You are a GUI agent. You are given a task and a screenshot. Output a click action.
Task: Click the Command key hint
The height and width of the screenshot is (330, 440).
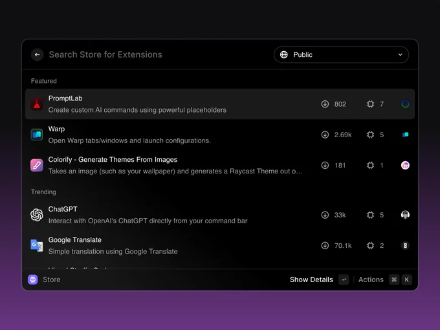394,280
